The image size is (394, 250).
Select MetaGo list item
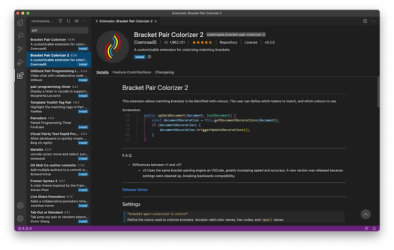(x=59, y=154)
